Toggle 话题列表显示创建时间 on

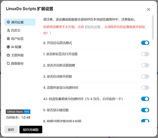tap(145, 88)
